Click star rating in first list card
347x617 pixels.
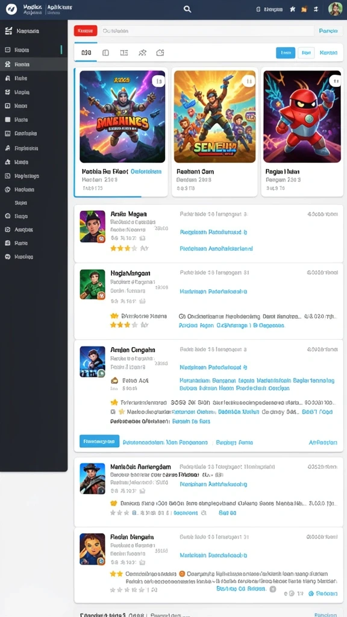pos(124,248)
